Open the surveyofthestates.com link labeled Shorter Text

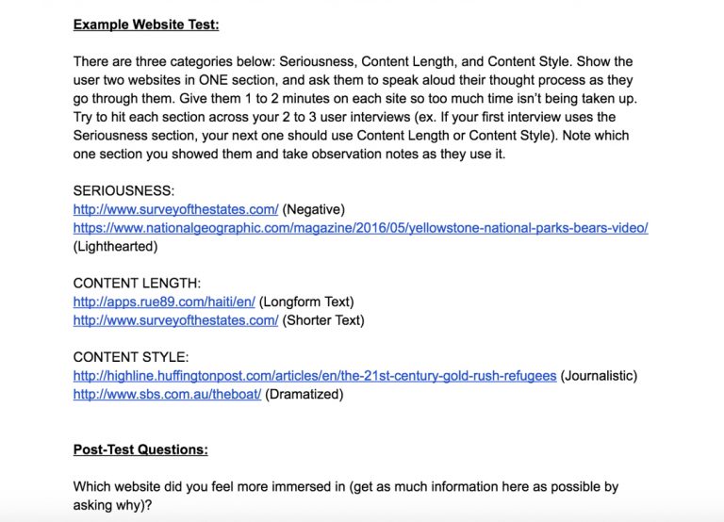pos(176,320)
